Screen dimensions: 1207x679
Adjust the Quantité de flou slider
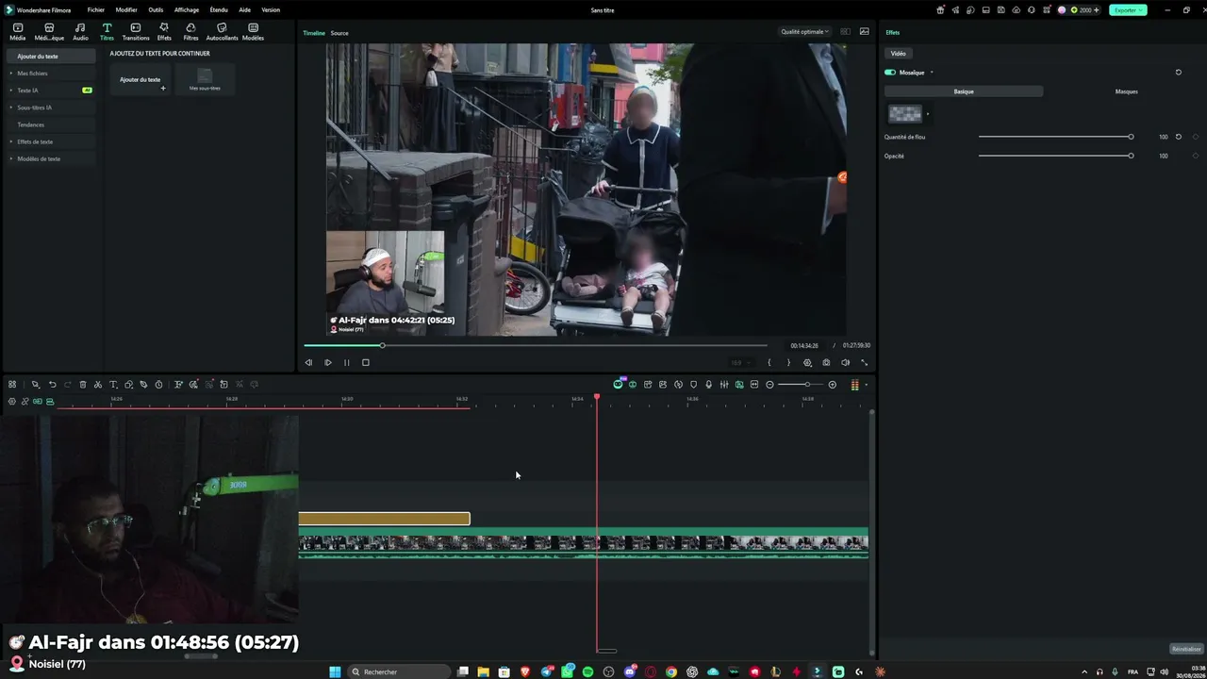(x=1055, y=137)
